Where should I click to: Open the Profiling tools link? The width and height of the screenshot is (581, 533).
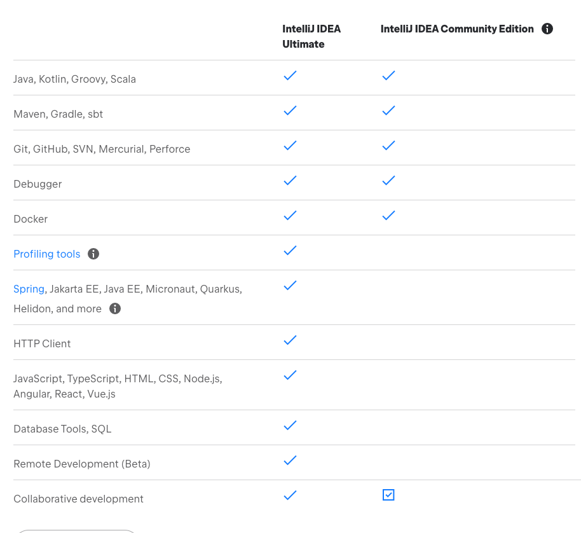(x=46, y=254)
